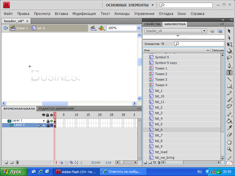Switch to Ответить на сообщ taskbar window

pos(123,172)
